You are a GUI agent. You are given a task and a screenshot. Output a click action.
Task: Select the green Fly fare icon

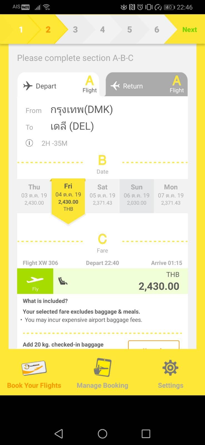tap(35, 281)
